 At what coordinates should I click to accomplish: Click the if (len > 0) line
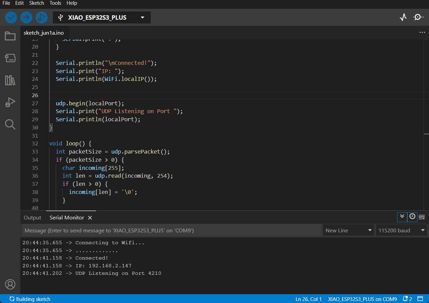85,184
